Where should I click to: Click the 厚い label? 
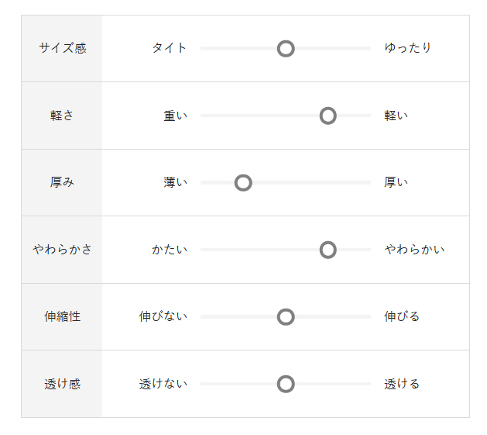396,182
